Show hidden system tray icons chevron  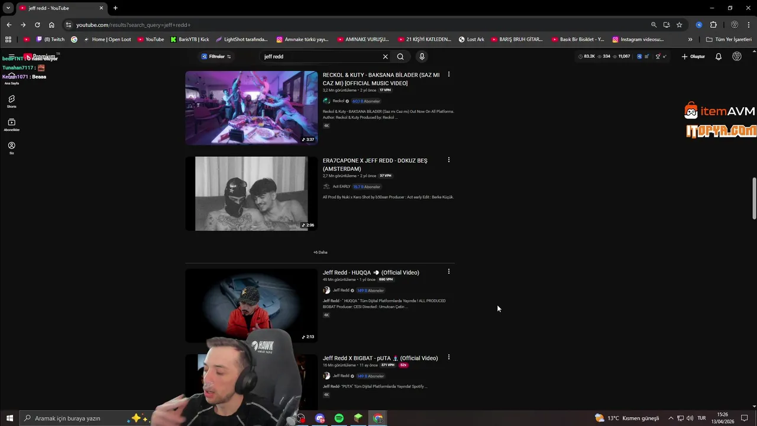[671, 418]
